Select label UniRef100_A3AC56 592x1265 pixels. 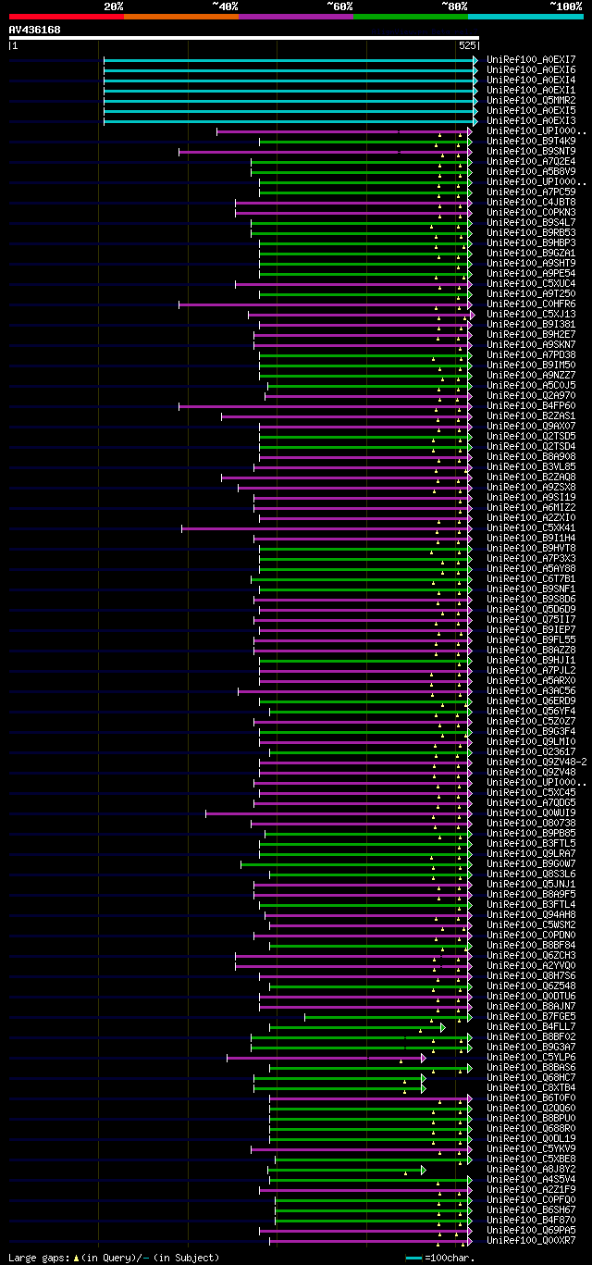[x=531, y=690]
